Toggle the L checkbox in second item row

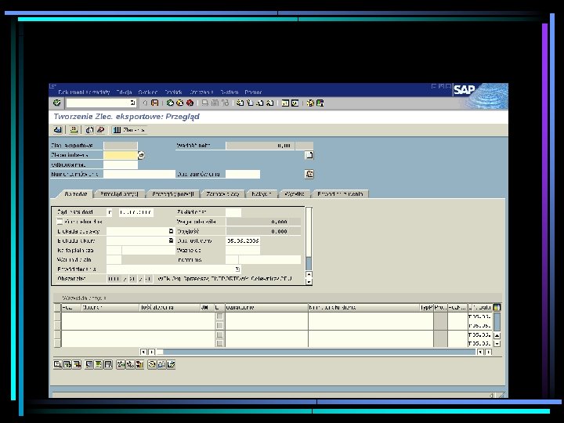coord(219,326)
